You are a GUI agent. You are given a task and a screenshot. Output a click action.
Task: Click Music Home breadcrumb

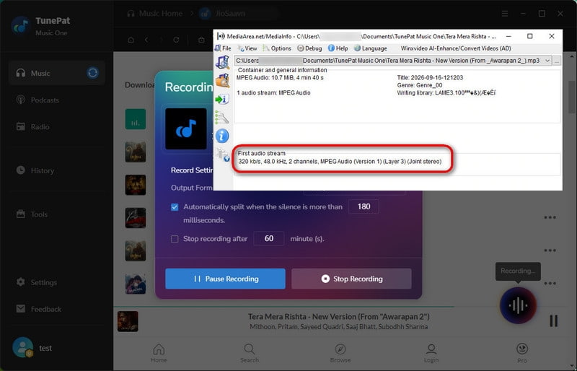pyautogui.click(x=155, y=14)
